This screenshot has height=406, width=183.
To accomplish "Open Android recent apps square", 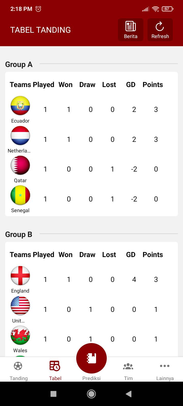I will click(x=53, y=394).
